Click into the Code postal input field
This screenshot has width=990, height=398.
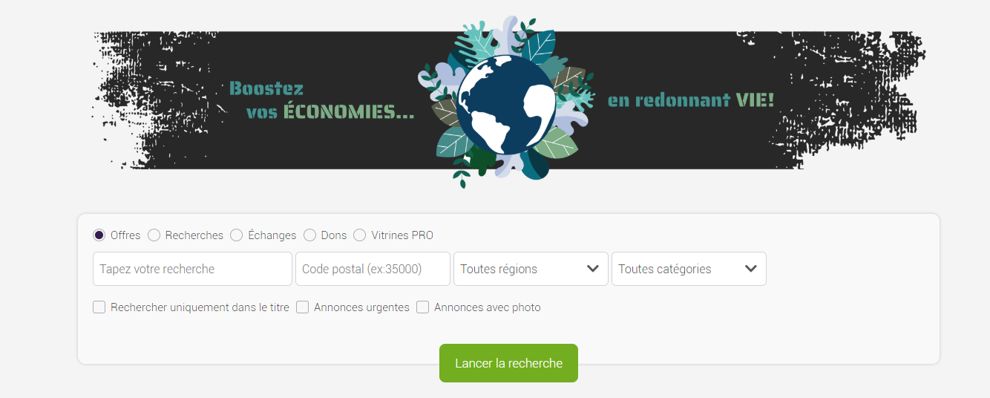(373, 269)
